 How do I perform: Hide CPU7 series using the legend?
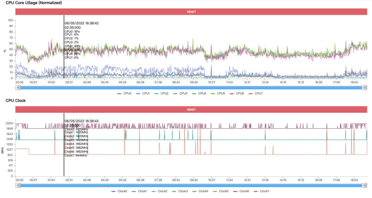[255, 93]
